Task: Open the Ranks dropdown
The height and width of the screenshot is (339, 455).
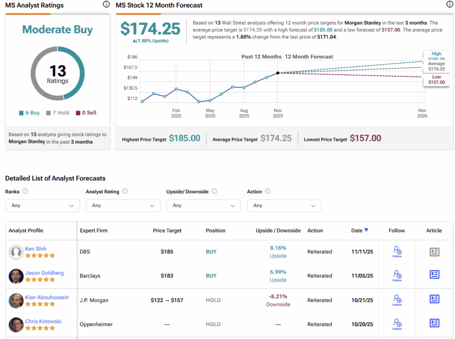Action: 43,206
